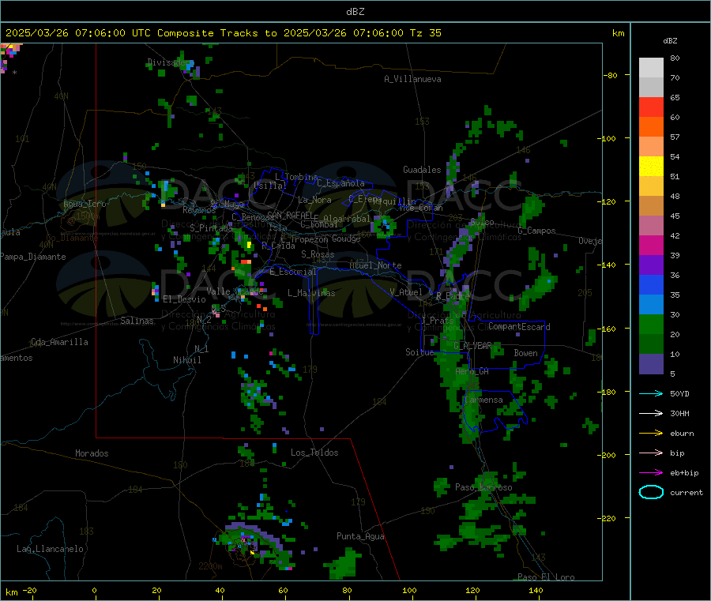Click the La_Nora place label
711x601 pixels.
pyautogui.click(x=314, y=200)
